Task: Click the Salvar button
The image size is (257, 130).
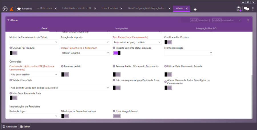Action: pyautogui.click(x=25, y=127)
